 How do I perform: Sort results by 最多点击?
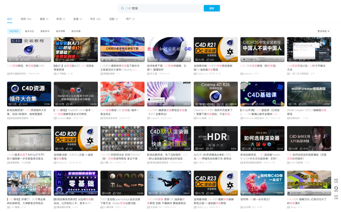tap(29, 31)
